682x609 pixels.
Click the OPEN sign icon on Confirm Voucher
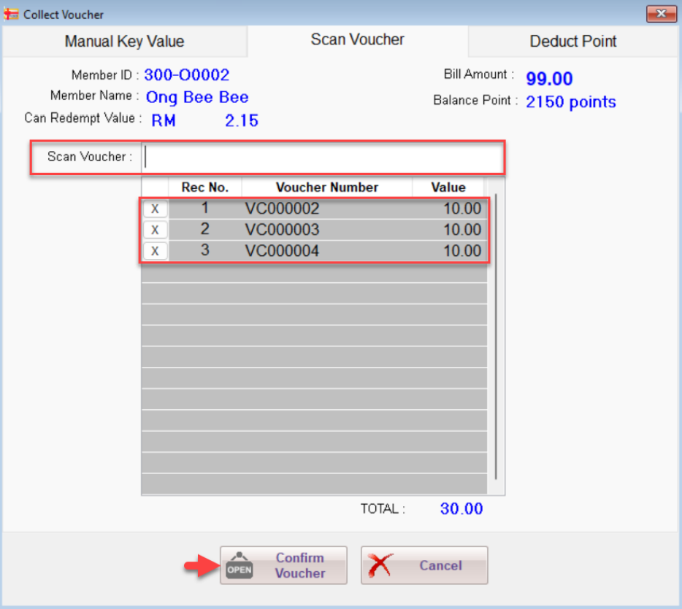239,566
